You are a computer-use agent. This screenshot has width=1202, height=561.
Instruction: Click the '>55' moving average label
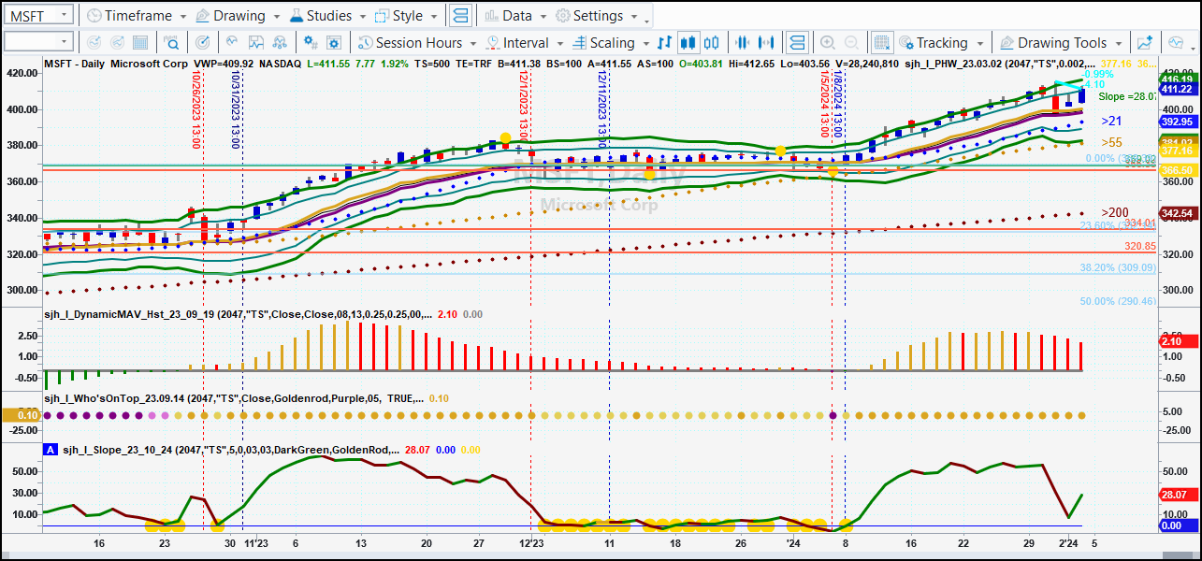(x=1111, y=142)
